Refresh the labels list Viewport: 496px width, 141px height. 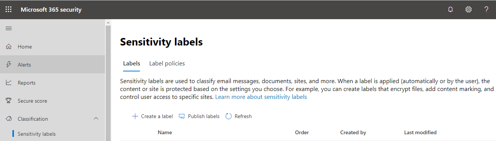point(239,116)
